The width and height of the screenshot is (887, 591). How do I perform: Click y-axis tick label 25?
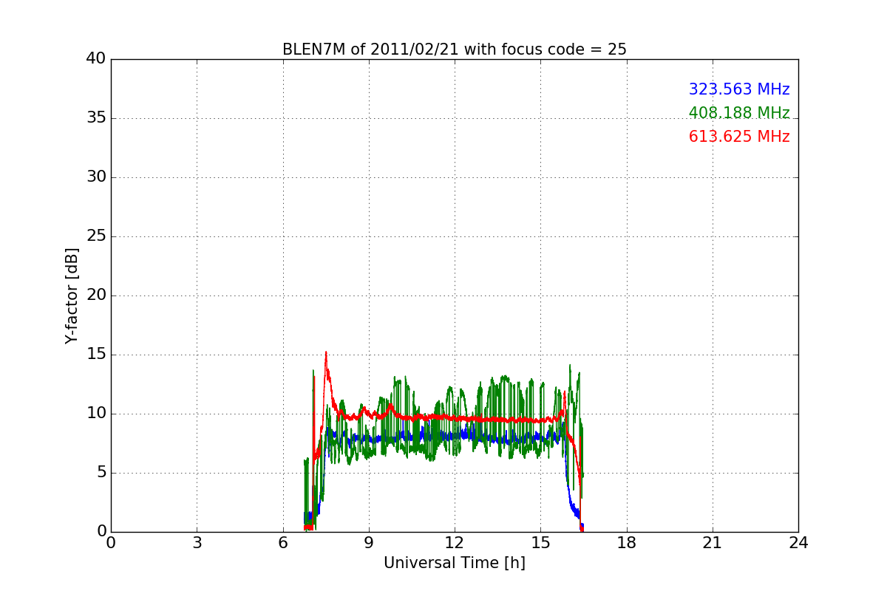(95, 236)
